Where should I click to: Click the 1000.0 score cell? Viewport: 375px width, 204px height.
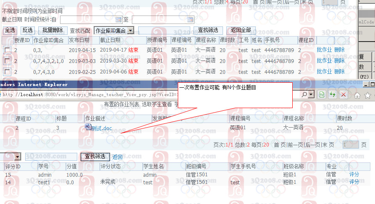coord(74,175)
